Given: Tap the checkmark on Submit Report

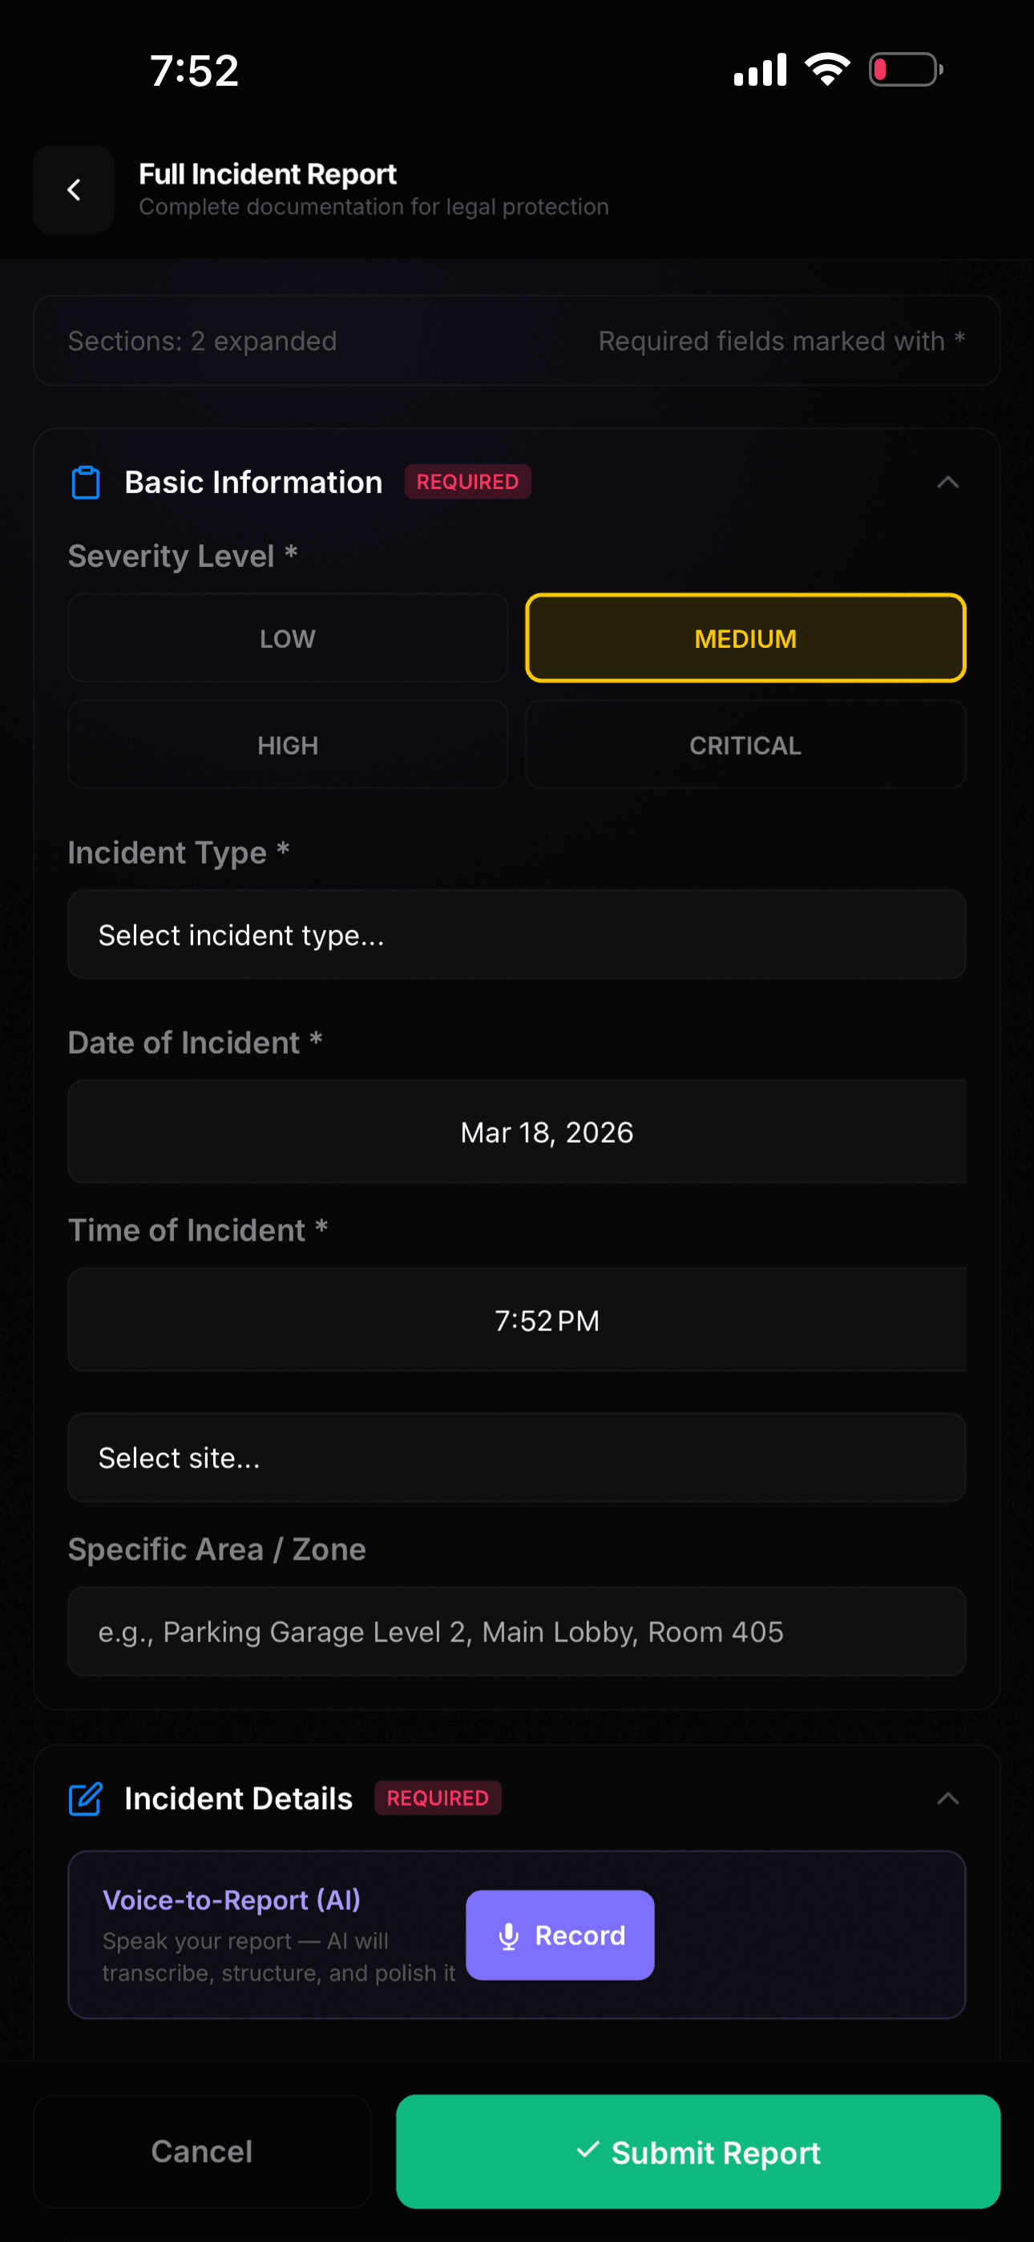Looking at the screenshot, I should pos(590,2152).
